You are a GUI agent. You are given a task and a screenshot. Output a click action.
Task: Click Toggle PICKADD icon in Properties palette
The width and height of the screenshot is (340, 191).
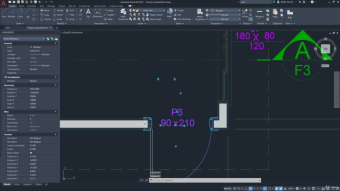48,39
